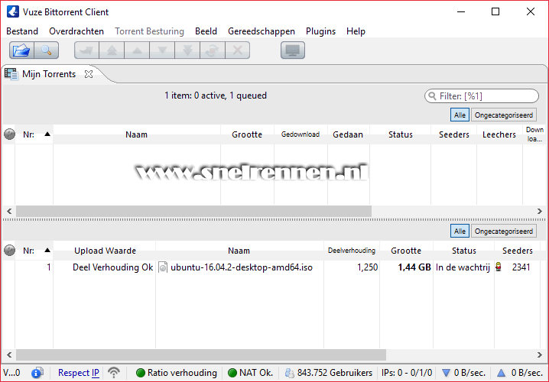Click the blue info status bar icon
Screen dimensions: 549x382
(x=37, y=373)
